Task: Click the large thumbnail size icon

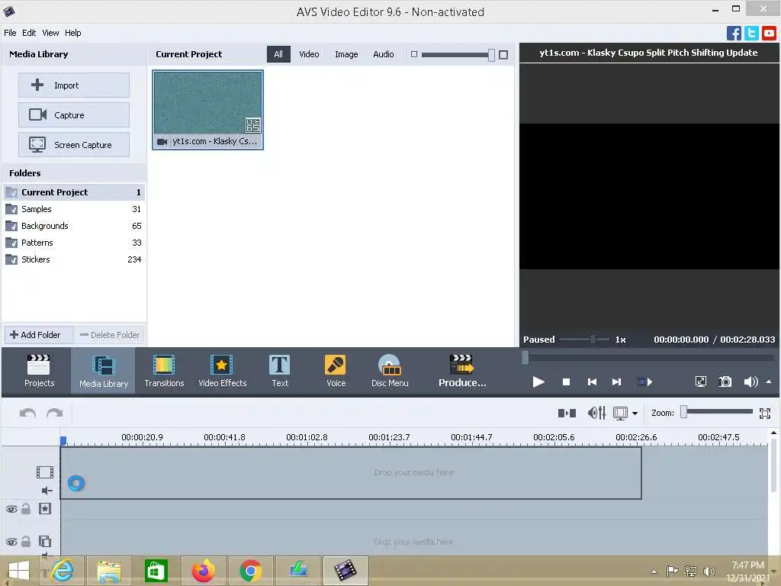Action: (x=503, y=55)
